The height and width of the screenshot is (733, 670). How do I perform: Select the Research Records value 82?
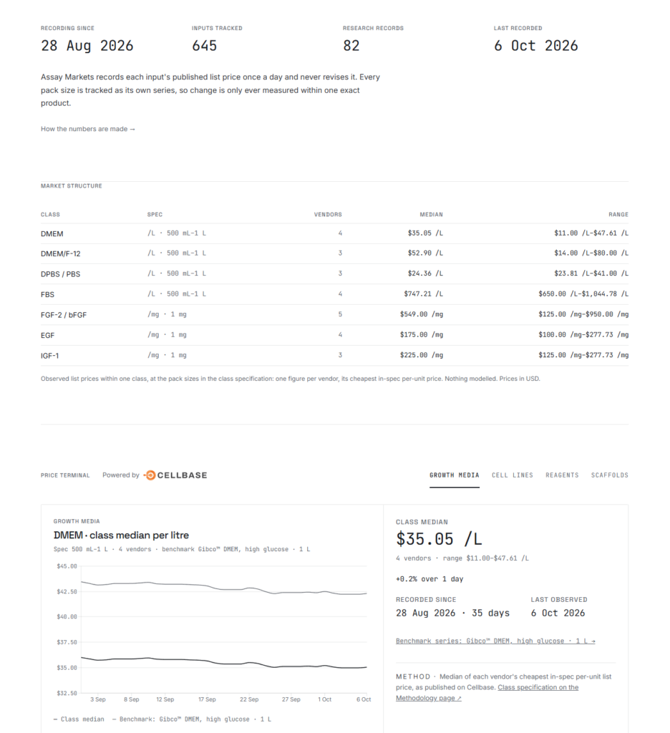351,46
